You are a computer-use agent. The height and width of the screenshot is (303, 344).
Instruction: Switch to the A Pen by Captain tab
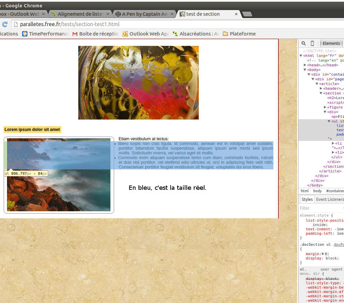tap(145, 14)
